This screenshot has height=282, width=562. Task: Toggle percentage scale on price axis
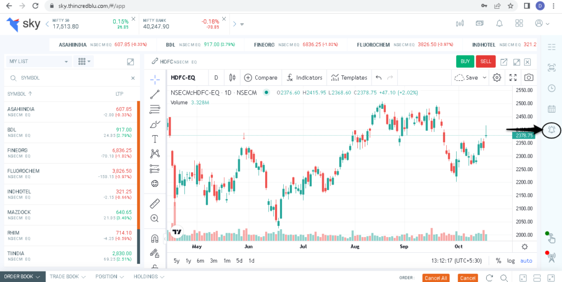click(498, 261)
